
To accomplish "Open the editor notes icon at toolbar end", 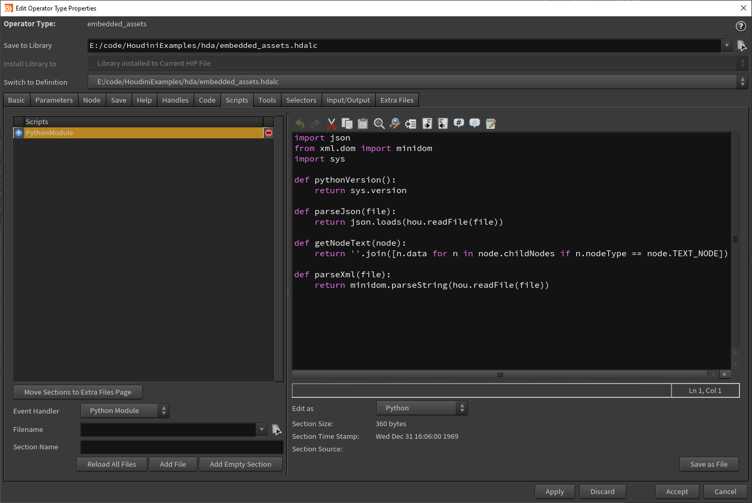I will tap(490, 123).
